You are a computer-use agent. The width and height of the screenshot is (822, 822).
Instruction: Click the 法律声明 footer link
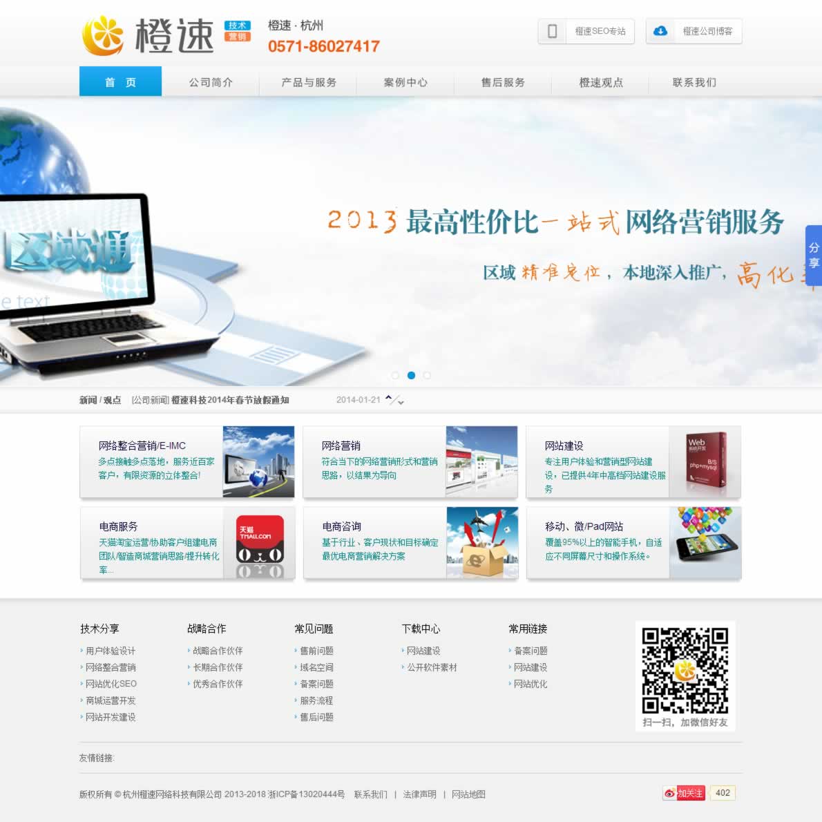click(419, 794)
